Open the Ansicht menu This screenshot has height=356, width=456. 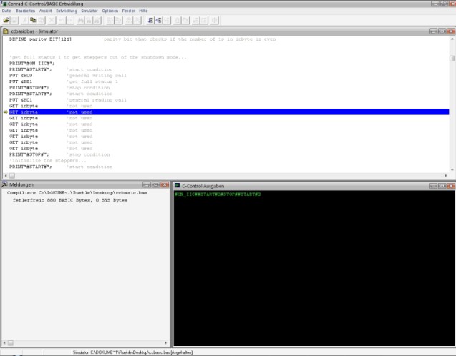coord(45,11)
